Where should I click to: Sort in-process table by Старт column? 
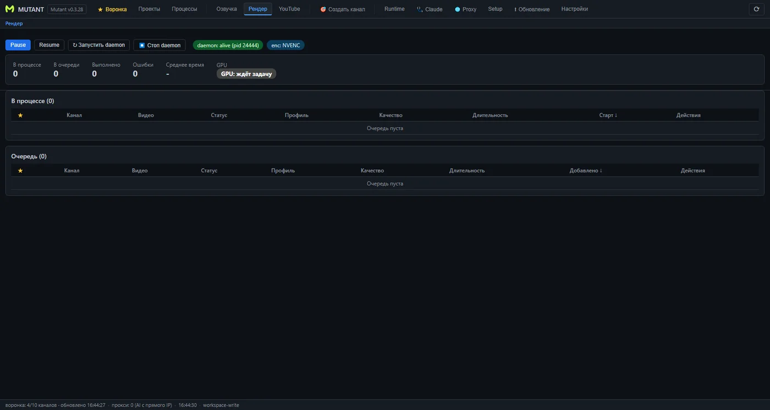pos(608,115)
